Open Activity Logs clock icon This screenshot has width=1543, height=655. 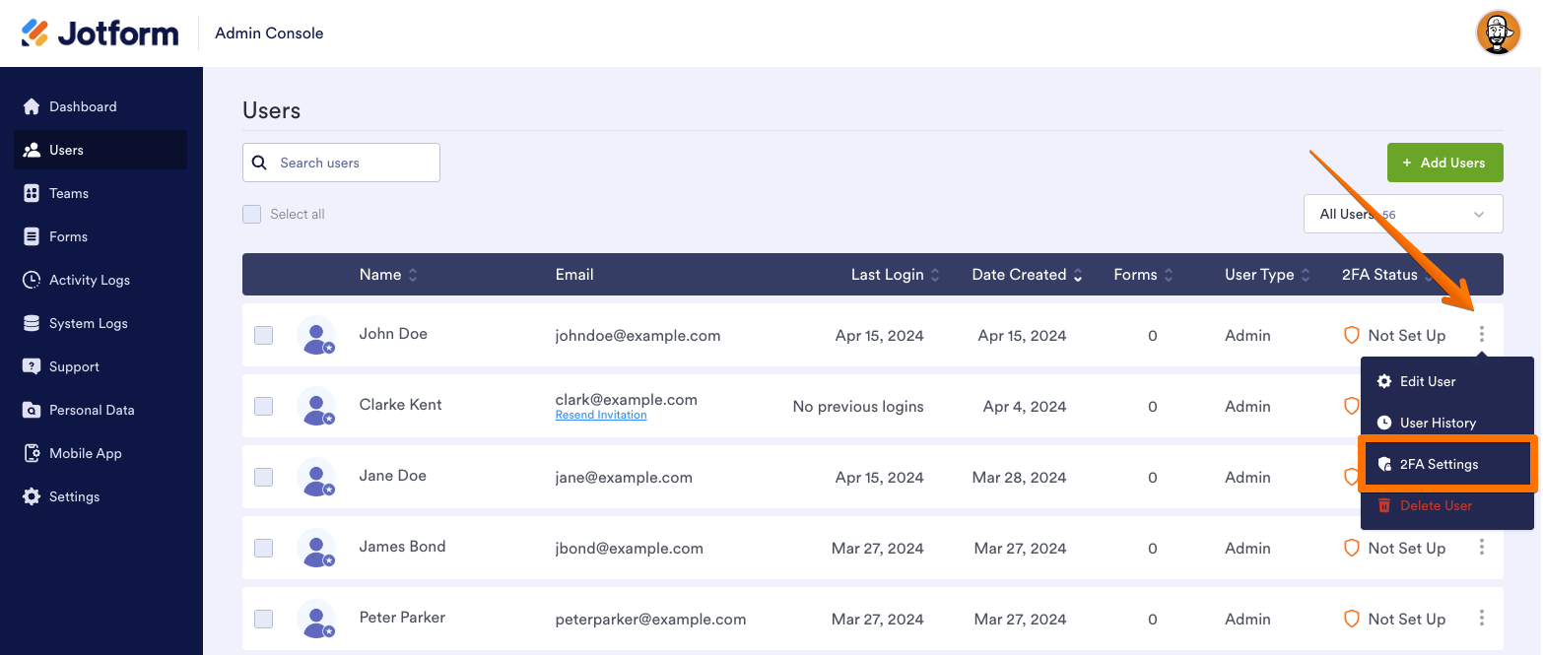click(32, 280)
